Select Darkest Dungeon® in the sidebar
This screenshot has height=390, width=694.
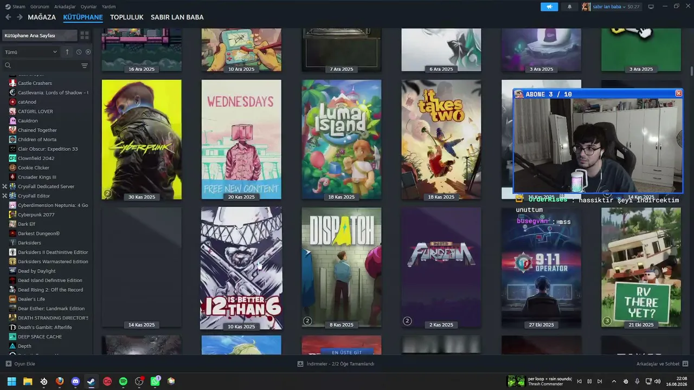38,233
